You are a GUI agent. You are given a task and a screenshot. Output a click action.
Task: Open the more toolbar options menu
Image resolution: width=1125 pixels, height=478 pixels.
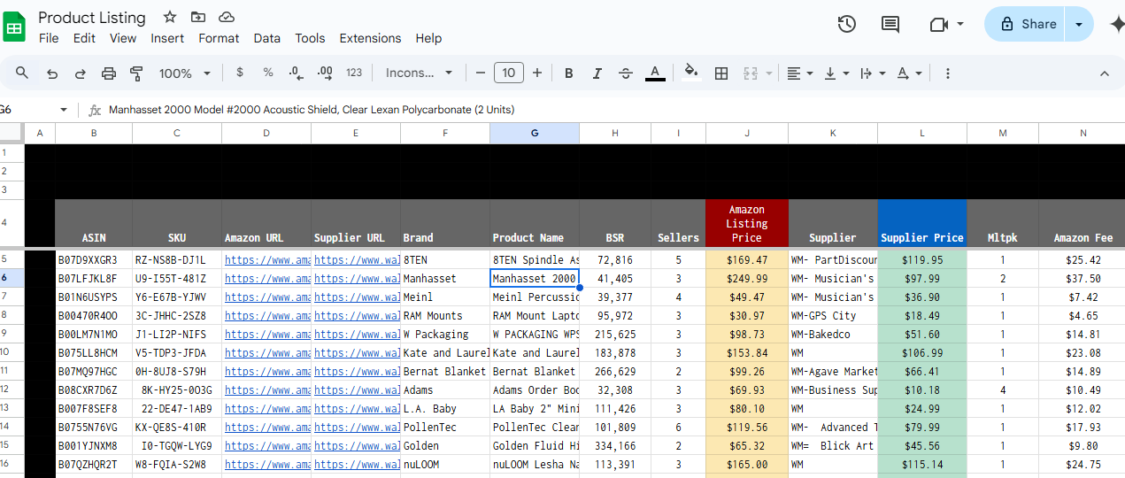(948, 73)
